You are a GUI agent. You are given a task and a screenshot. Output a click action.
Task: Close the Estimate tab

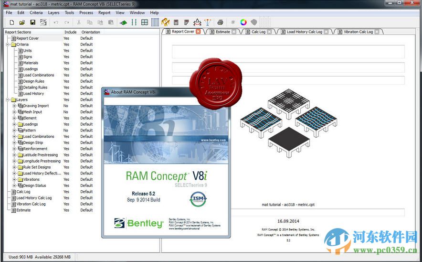coord(234,32)
